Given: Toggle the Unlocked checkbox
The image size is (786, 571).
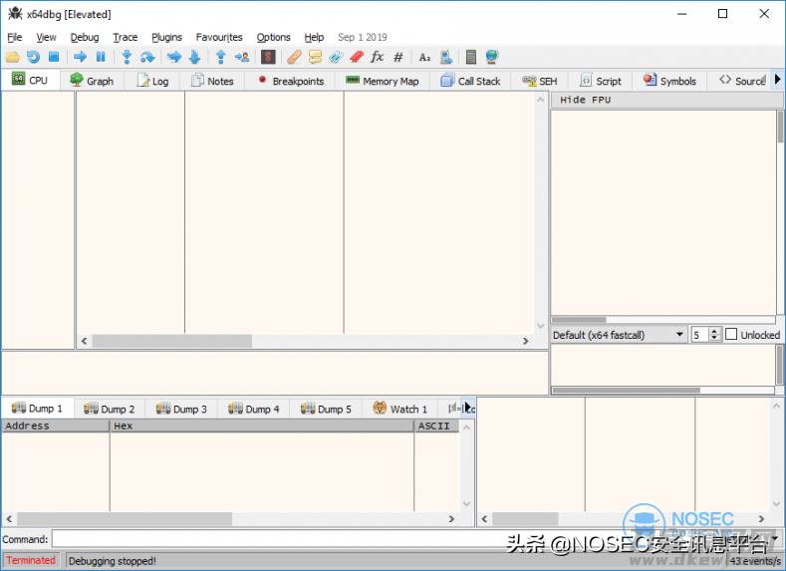Looking at the screenshot, I should pos(731,335).
